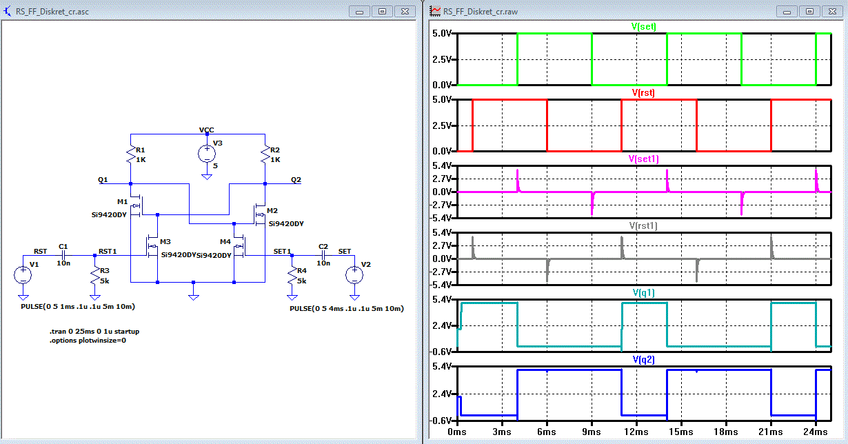Select the V(q1) trace label

point(643,292)
